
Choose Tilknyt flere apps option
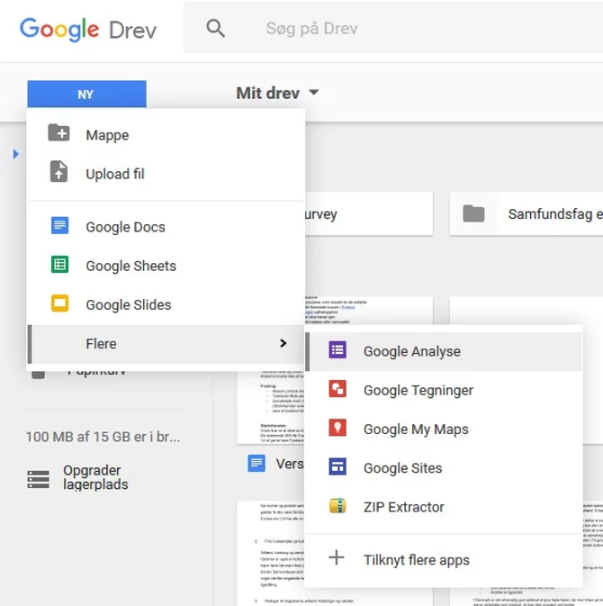444,560
